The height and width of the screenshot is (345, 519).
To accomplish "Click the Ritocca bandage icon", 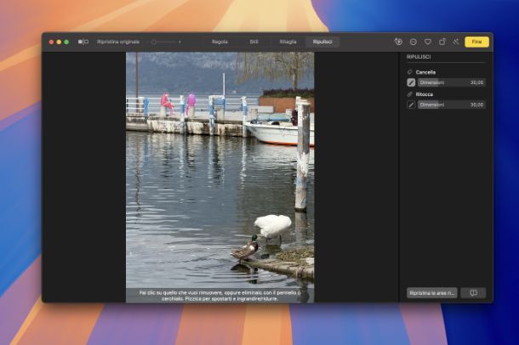I will click(410, 94).
